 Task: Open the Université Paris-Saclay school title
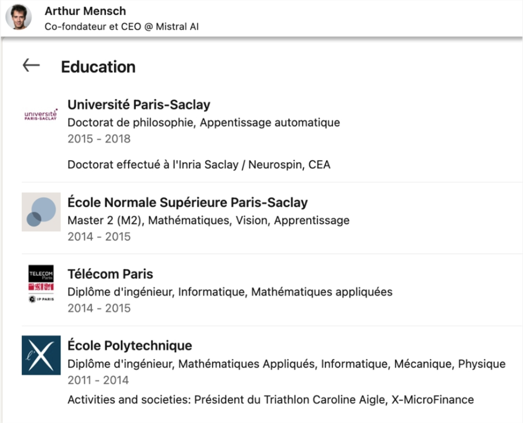[x=139, y=104]
